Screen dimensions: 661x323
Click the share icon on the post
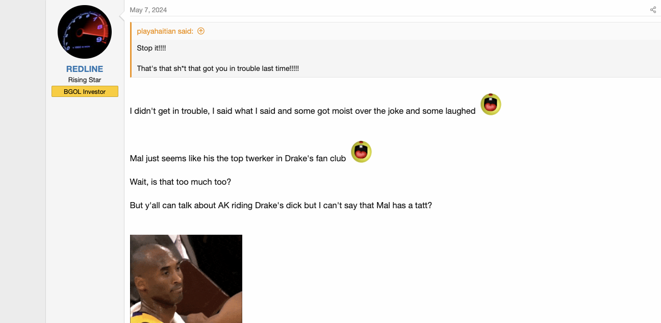coord(653,10)
